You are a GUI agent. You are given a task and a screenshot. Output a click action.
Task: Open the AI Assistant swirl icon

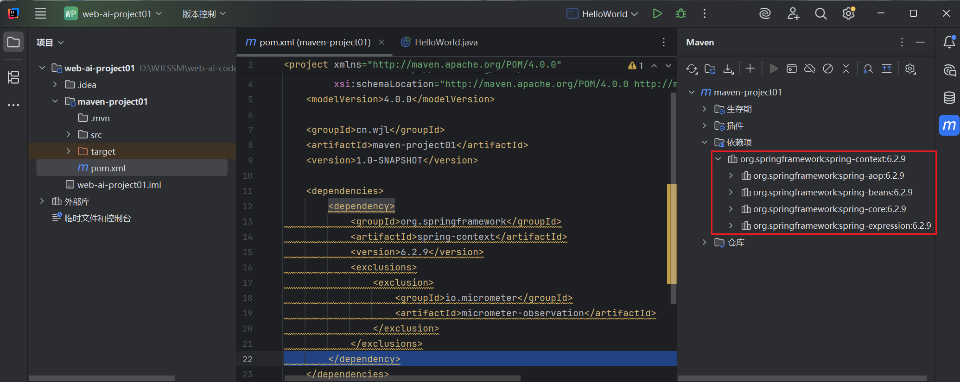[x=765, y=14]
